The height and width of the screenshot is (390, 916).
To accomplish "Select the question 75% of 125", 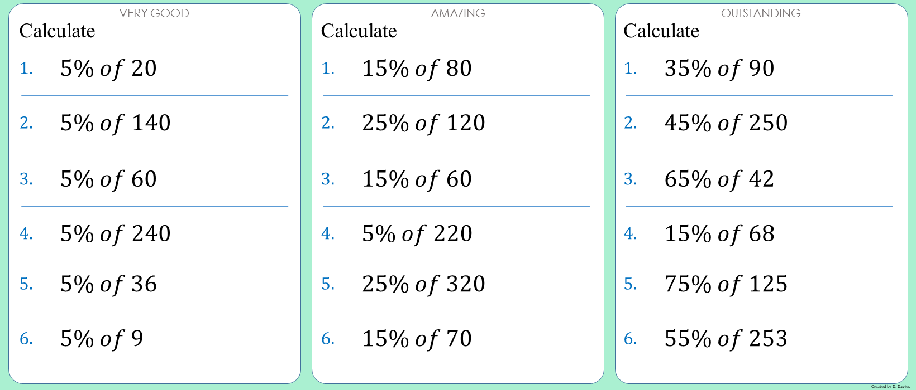I will tap(726, 285).
